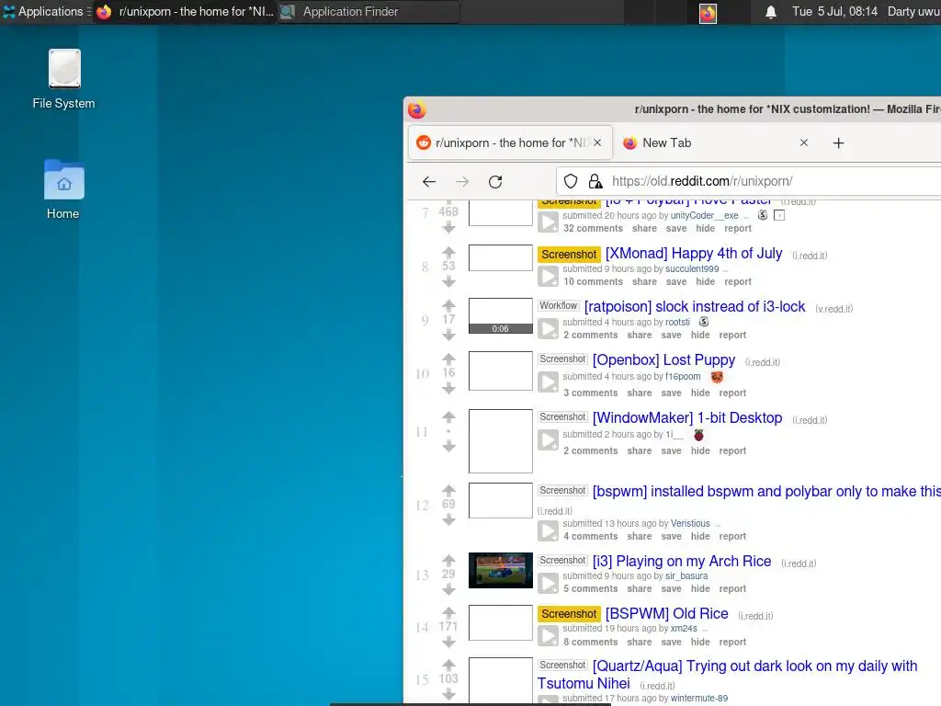Expand the BSPWM Old Rice post preview
The width and height of the screenshot is (941, 706).
point(548,636)
